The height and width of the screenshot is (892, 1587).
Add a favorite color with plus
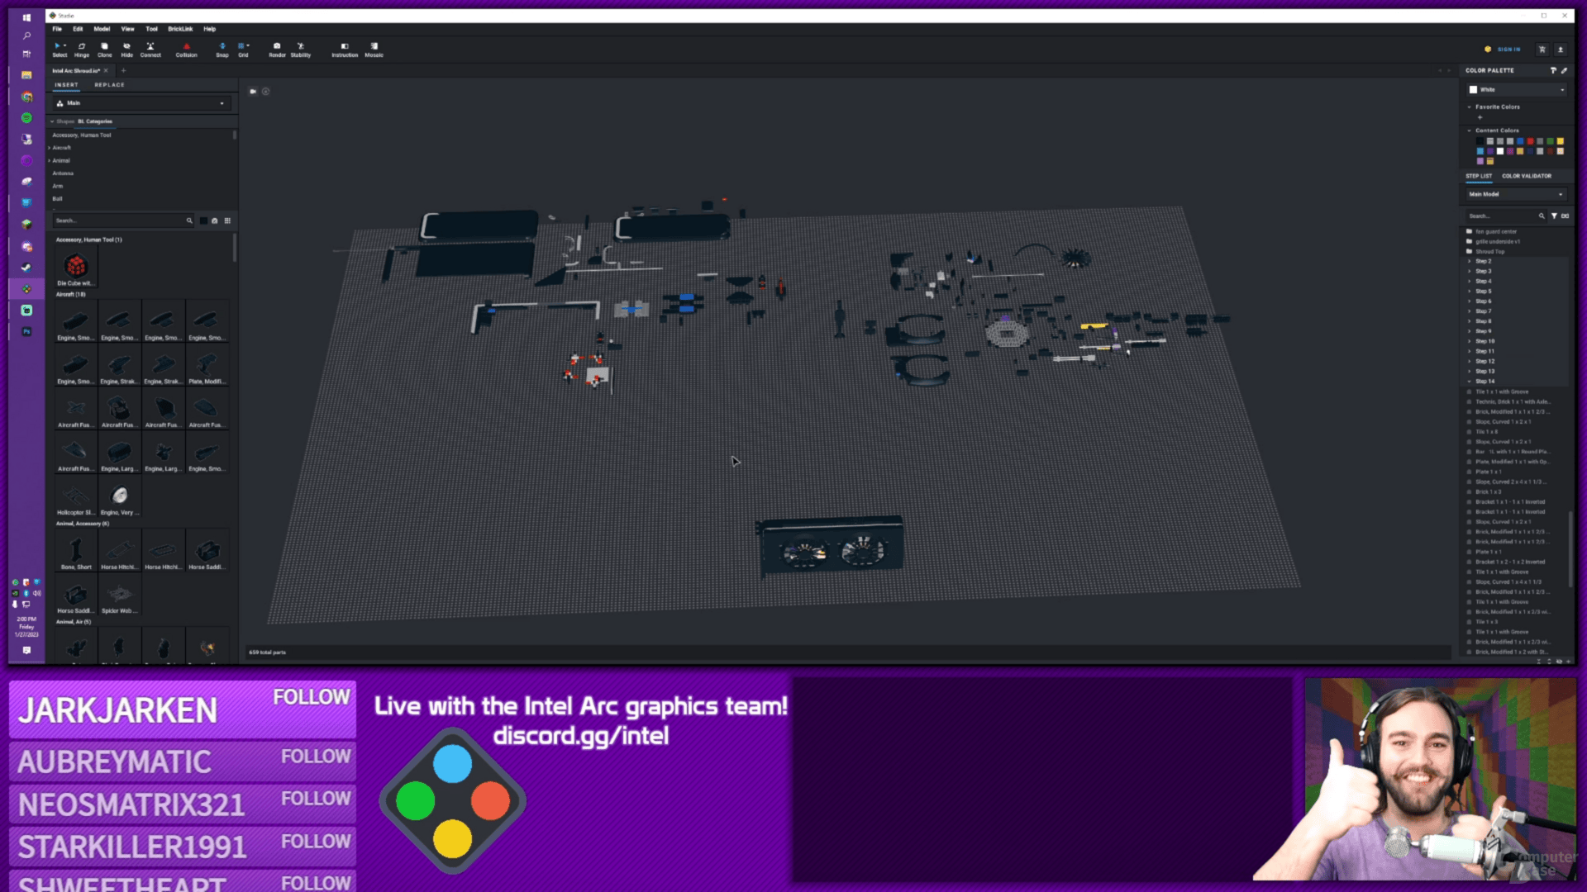point(1480,117)
